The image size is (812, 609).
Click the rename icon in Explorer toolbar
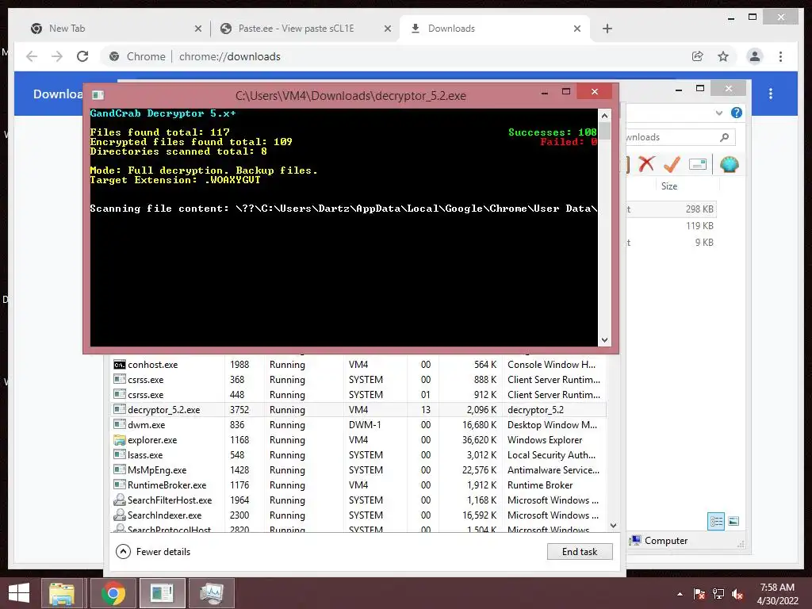[x=698, y=164]
